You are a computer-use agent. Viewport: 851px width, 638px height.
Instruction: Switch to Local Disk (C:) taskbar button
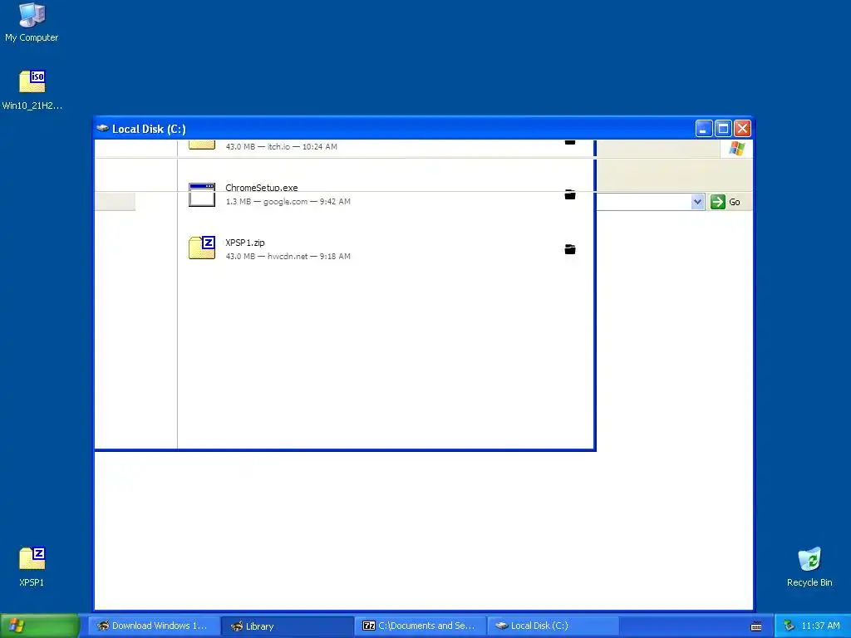[553, 626]
